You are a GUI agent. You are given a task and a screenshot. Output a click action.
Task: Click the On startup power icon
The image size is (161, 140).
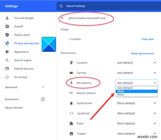7,77
